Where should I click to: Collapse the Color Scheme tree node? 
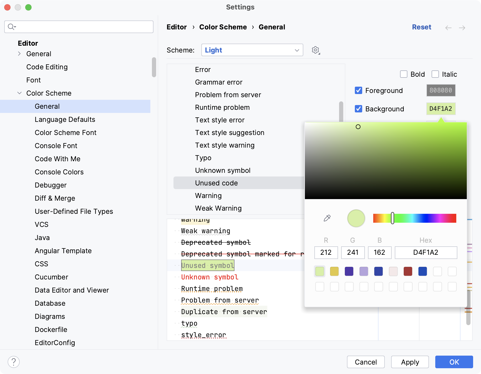click(x=19, y=93)
